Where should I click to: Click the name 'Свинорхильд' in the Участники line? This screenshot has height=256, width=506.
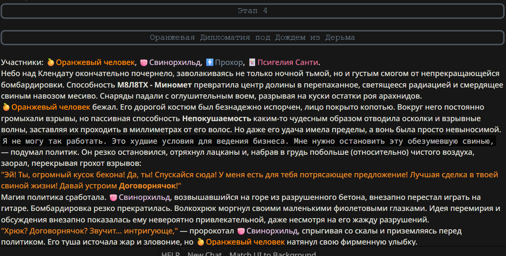[175, 62]
